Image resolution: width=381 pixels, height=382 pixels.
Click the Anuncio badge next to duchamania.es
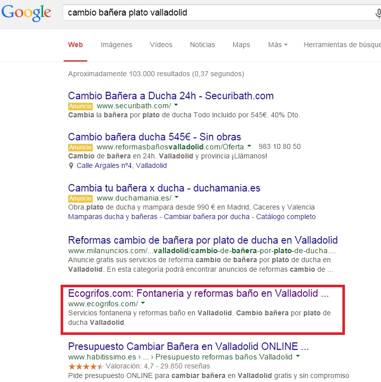click(80, 199)
